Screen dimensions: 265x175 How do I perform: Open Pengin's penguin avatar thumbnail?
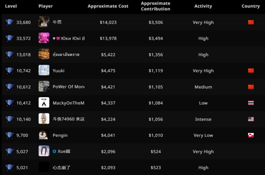coord(44,135)
